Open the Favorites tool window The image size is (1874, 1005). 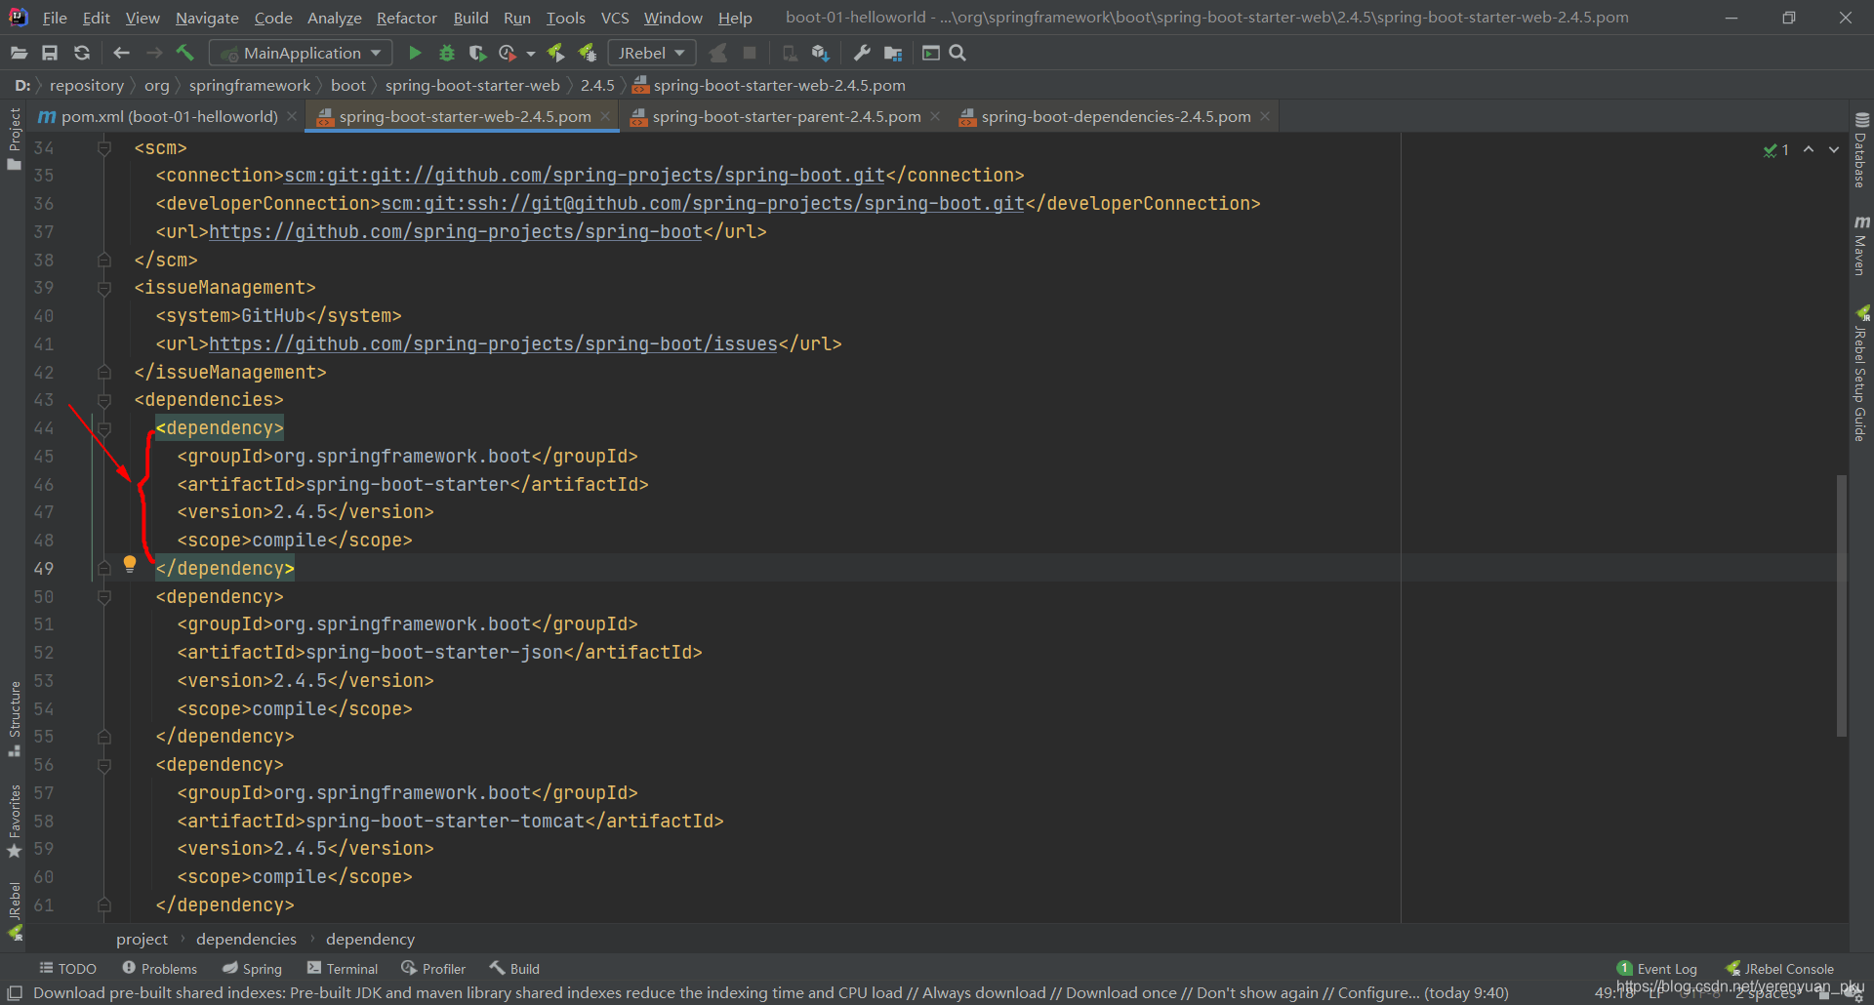pos(14,821)
